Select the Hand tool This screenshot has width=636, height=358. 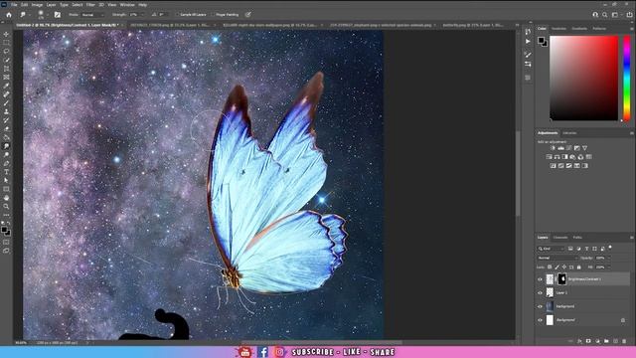6,198
